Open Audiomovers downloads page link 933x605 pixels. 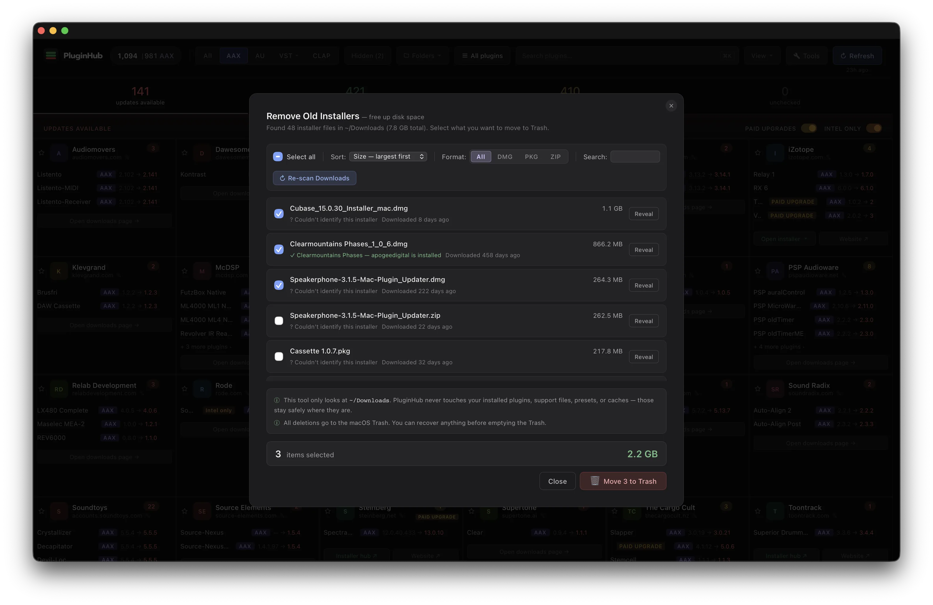(x=104, y=221)
